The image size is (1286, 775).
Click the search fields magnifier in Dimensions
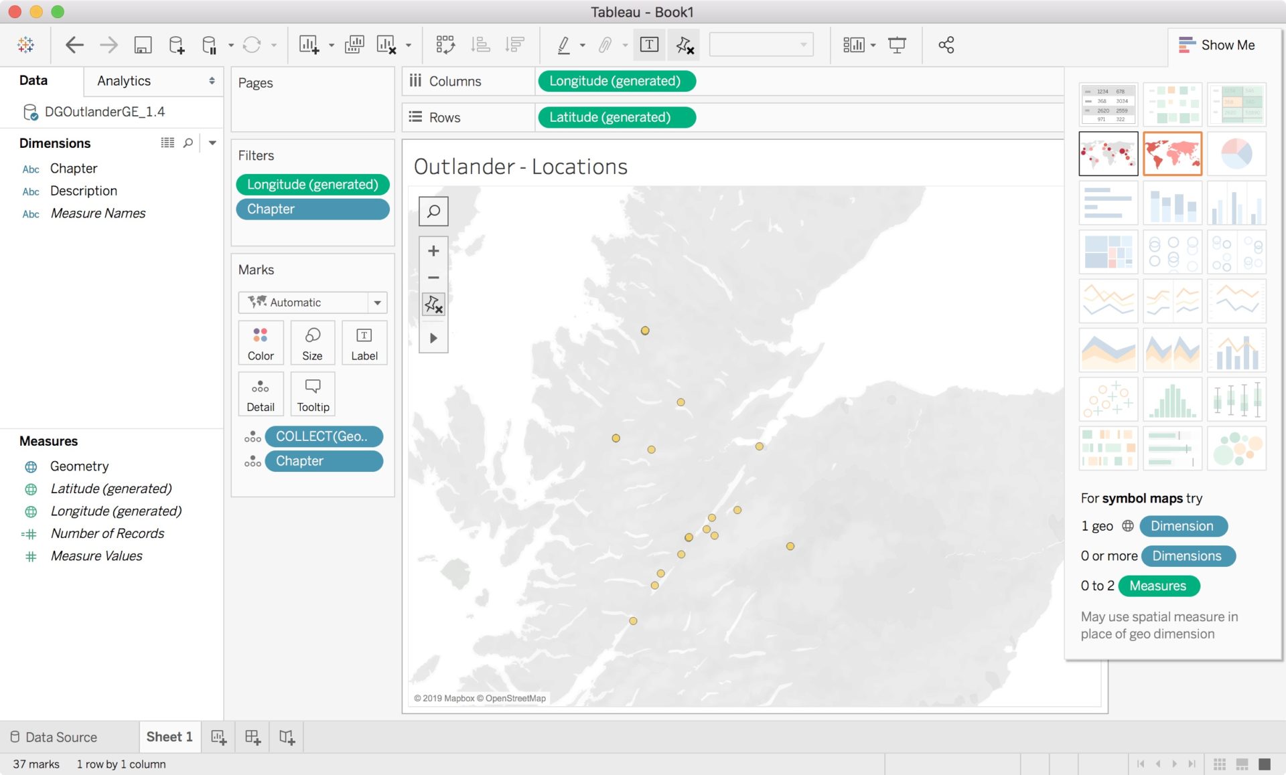coord(188,143)
